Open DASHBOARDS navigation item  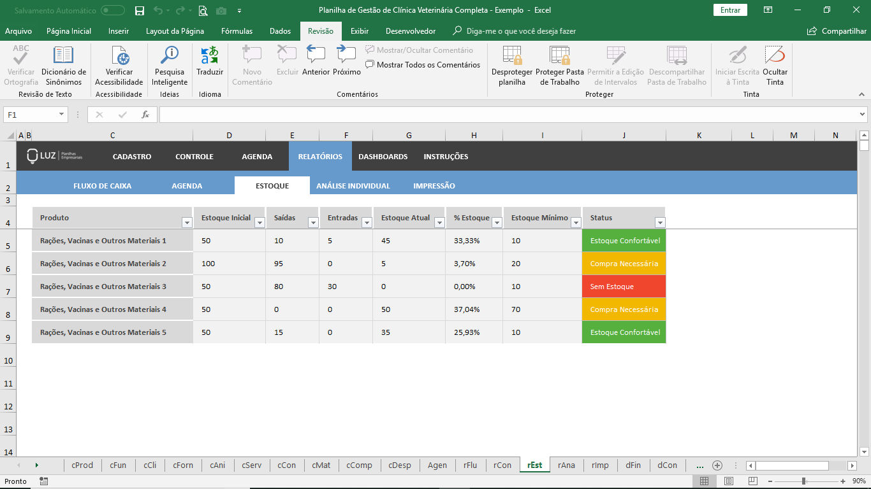pos(383,157)
